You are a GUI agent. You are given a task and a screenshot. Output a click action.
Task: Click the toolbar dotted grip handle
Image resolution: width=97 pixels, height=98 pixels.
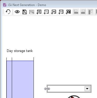[3, 11]
